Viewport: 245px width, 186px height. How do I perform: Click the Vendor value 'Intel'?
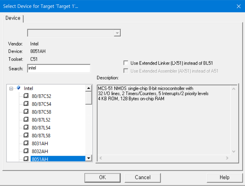[x=34, y=44]
